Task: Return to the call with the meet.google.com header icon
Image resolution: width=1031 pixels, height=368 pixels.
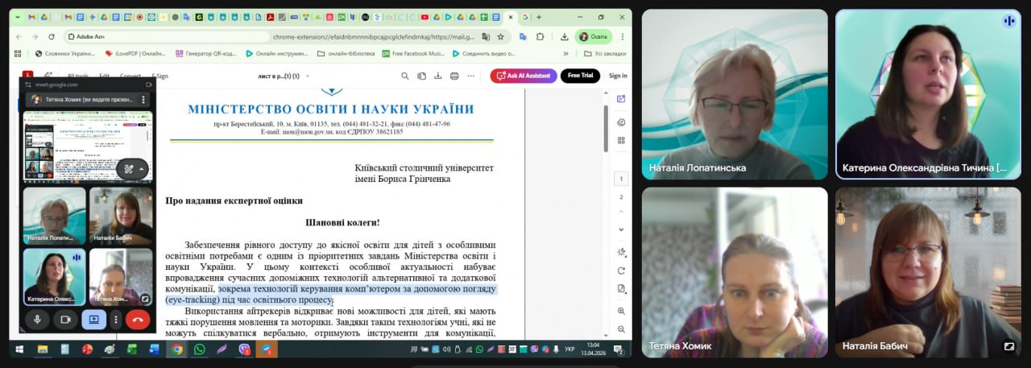Action: coord(148,84)
